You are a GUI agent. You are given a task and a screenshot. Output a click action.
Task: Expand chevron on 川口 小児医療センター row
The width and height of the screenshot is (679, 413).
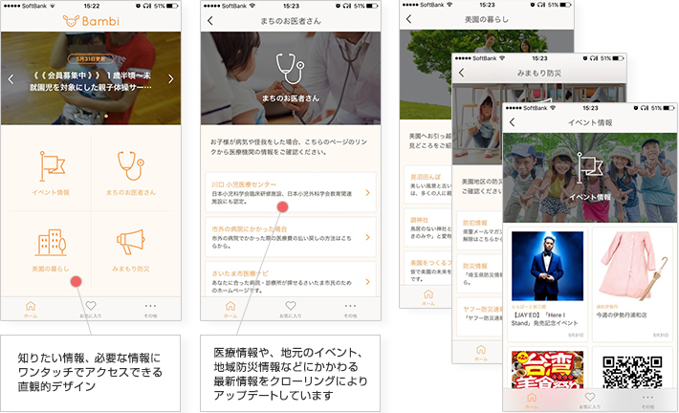(x=367, y=193)
